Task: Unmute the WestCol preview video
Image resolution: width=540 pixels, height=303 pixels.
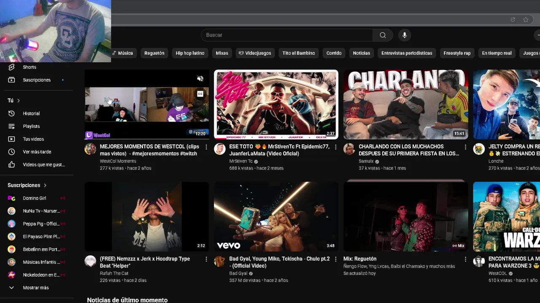Action: (x=200, y=79)
